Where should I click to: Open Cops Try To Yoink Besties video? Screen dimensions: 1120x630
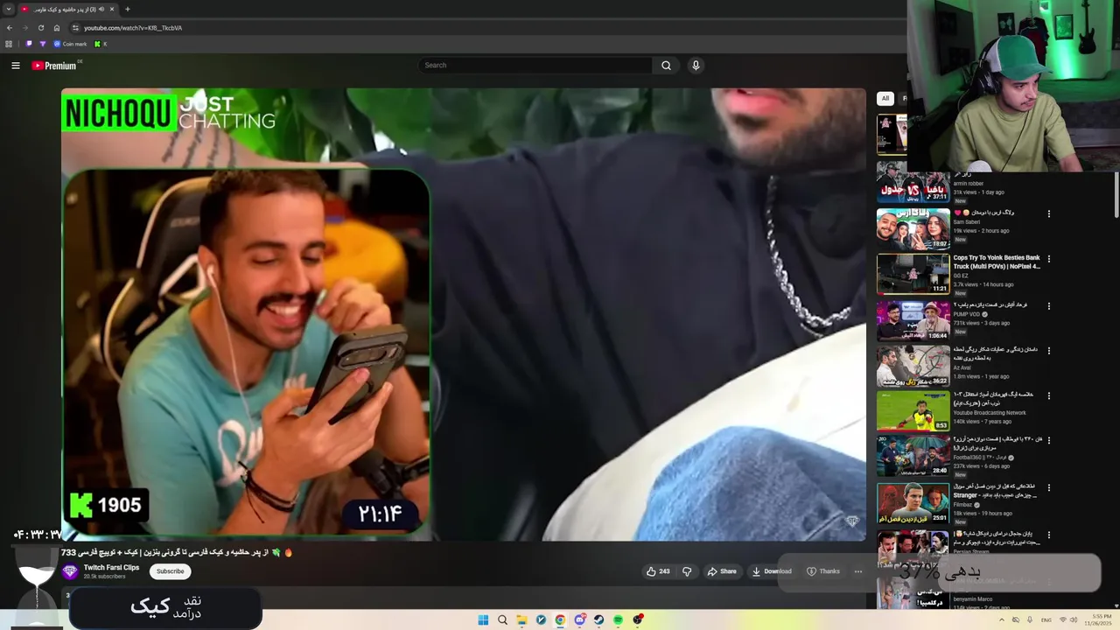click(x=913, y=274)
